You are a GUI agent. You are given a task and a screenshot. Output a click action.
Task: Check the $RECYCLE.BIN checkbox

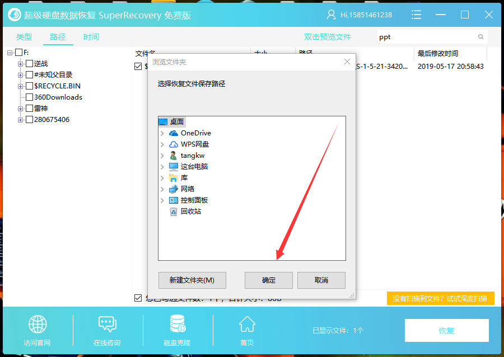point(29,86)
